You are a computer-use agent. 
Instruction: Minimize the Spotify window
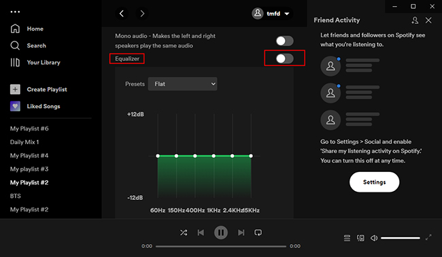click(394, 7)
